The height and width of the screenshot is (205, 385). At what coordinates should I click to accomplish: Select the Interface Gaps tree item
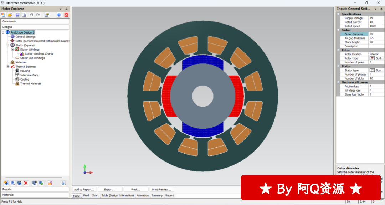(29, 75)
